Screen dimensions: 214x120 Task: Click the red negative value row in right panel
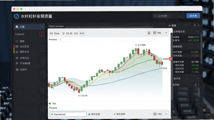(x=186, y=56)
